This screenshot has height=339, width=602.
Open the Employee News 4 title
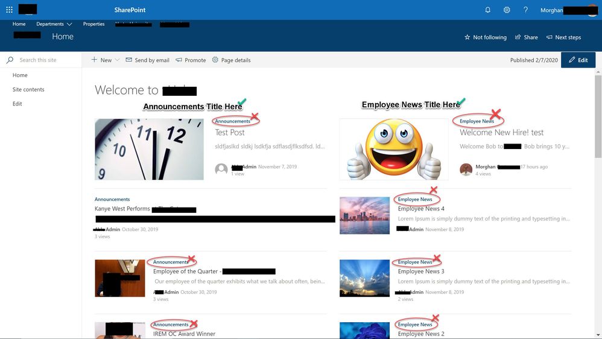421,209
